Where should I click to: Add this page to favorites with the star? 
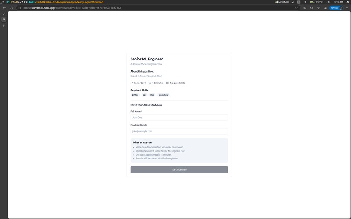pyautogui.click(x=297, y=8)
